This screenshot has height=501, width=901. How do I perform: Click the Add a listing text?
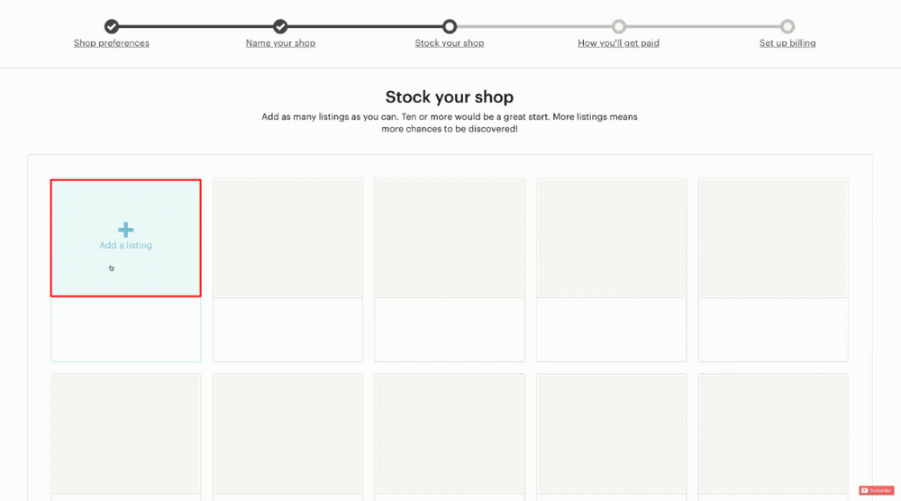(x=126, y=245)
